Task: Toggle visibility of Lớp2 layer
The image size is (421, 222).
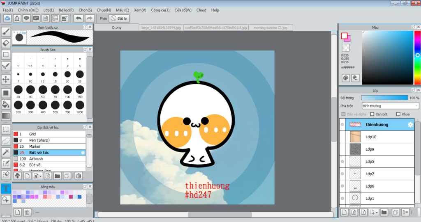Action: tap(342, 174)
